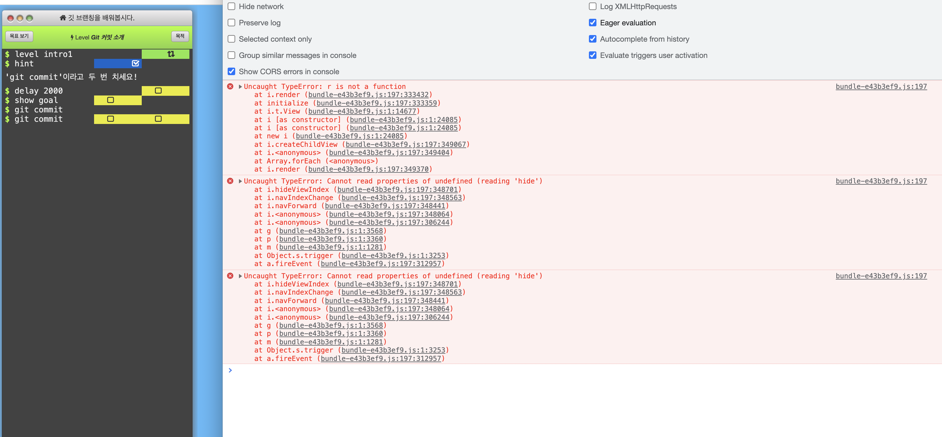The image size is (942, 437).
Task: Click the red error icon on 'r is not a function'
Action: pos(230,86)
